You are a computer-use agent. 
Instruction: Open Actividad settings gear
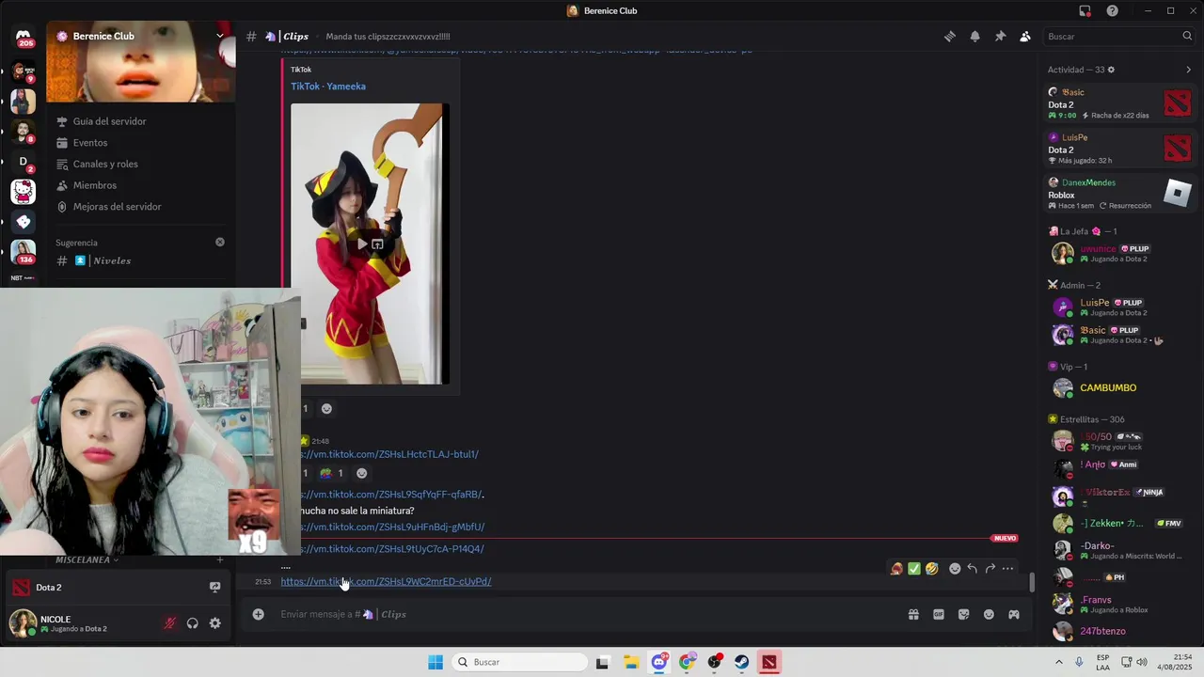[1111, 70]
